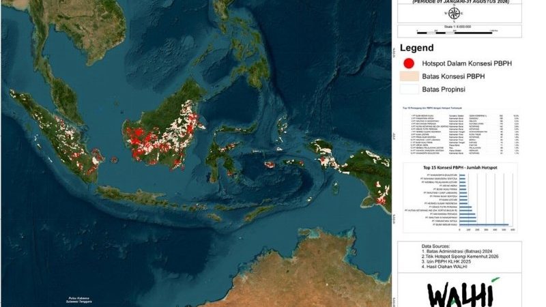This screenshot has width=546, height=307.
Task: Click the 'Pulau Kabaena Sulawesi Tenggara' map label
Action: pos(78,300)
